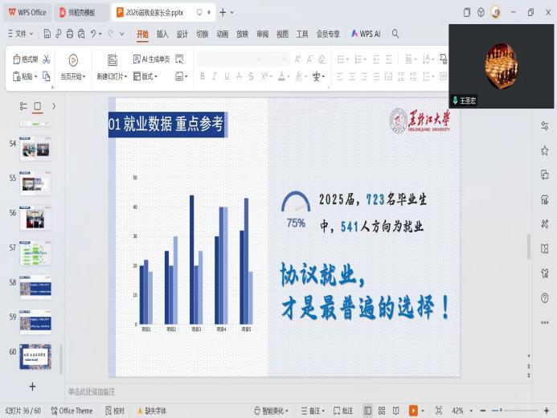Click the WPS AI button
The width and height of the screenshot is (557, 418).
(366, 34)
